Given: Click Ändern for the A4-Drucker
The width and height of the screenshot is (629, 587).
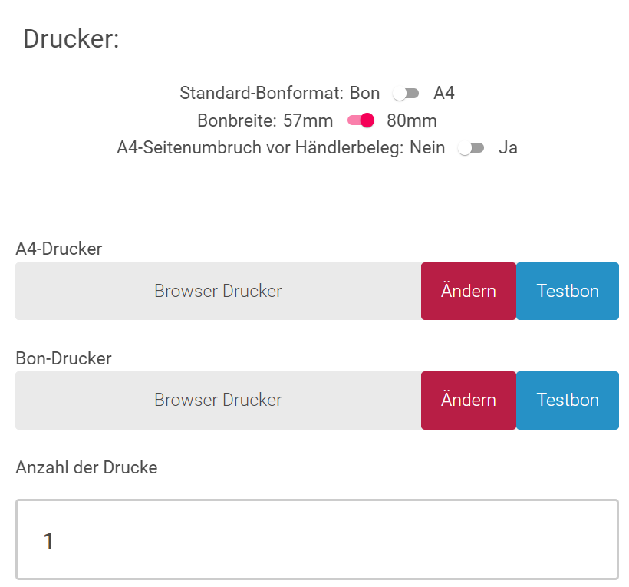Looking at the screenshot, I should (x=468, y=292).
